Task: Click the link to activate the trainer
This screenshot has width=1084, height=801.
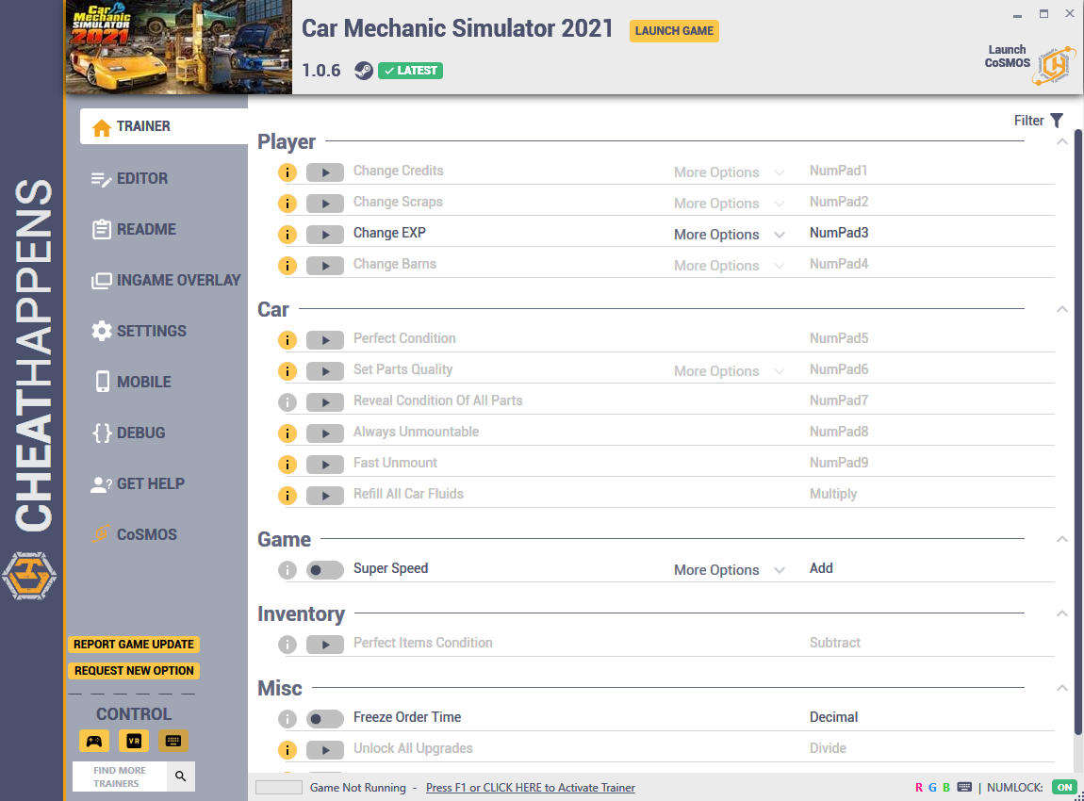Action: click(x=530, y=787)
